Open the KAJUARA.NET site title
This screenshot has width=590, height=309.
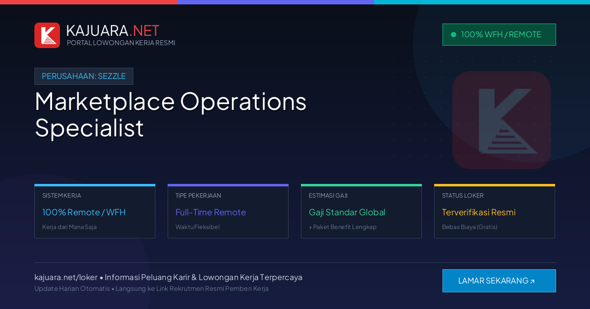coord(113,30)
